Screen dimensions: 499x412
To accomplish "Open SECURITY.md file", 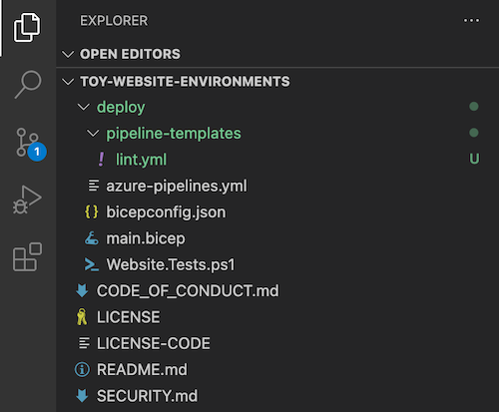I will tap(147, 396).
